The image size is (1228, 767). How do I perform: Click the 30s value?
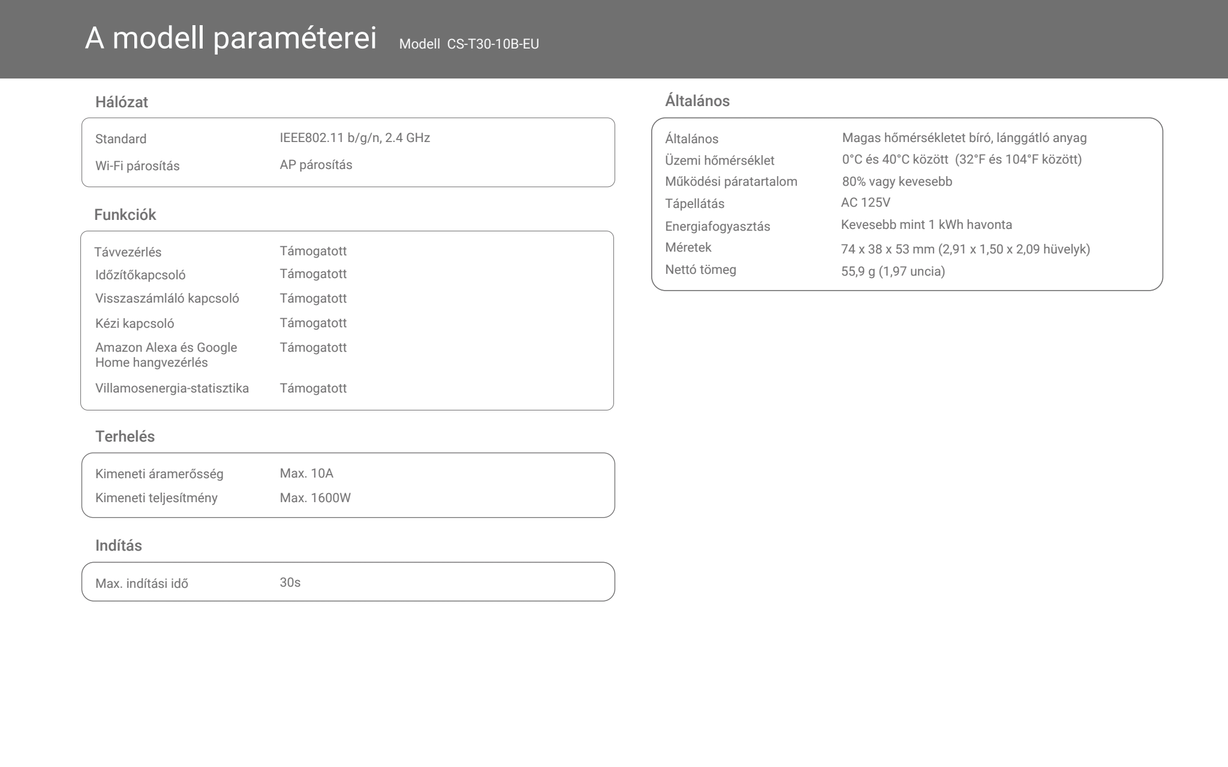290,582
